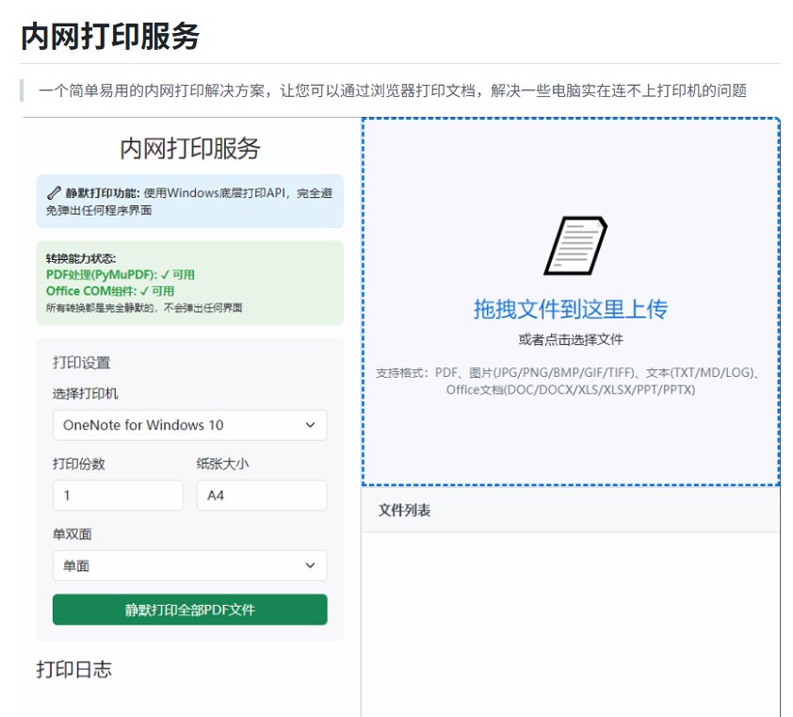Screen dimensions: 793x717
Task: Click the 打印日志 heading
Action: coord(73,670)
